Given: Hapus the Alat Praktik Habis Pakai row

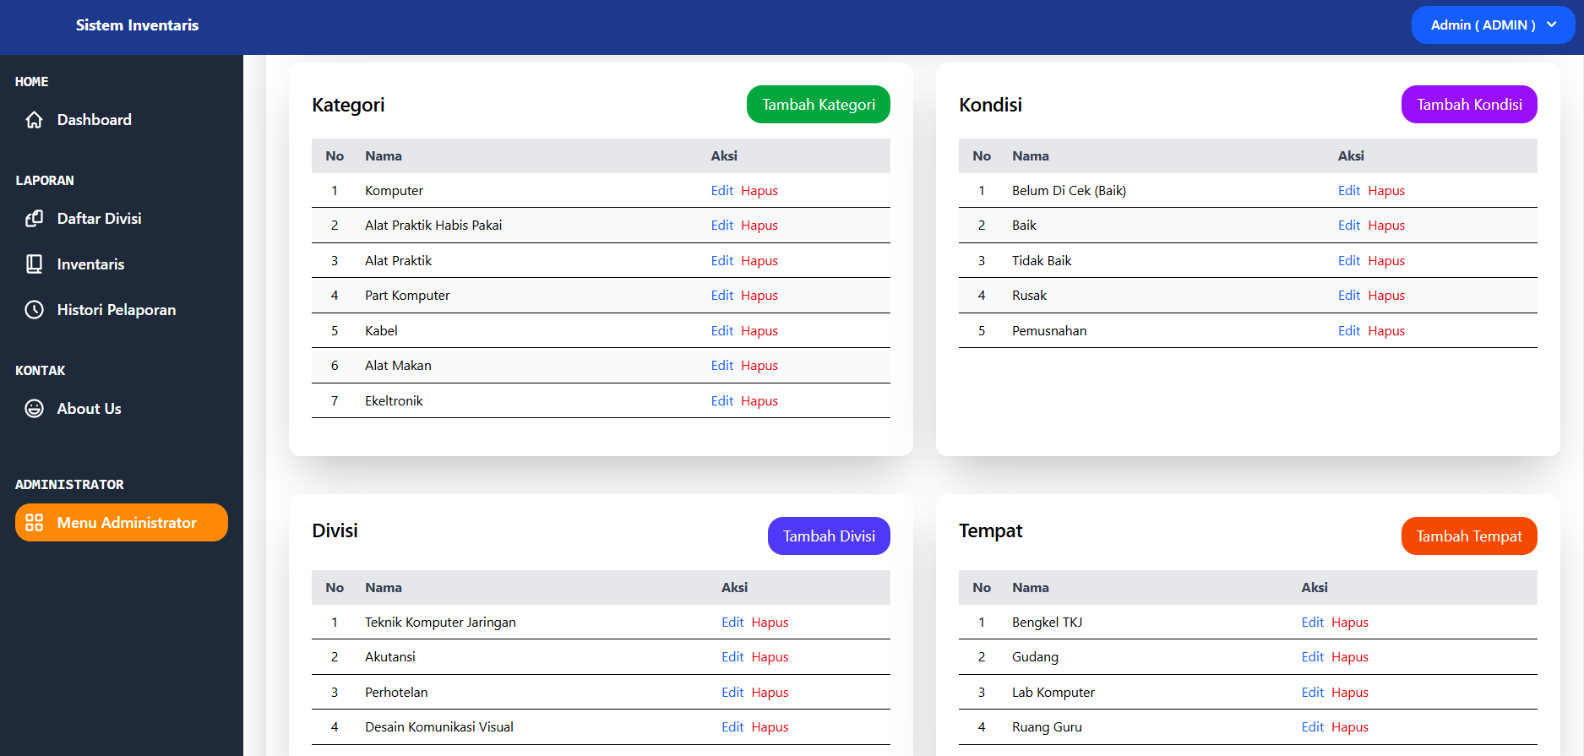Looking at the screenshot, I should (759, 226).
